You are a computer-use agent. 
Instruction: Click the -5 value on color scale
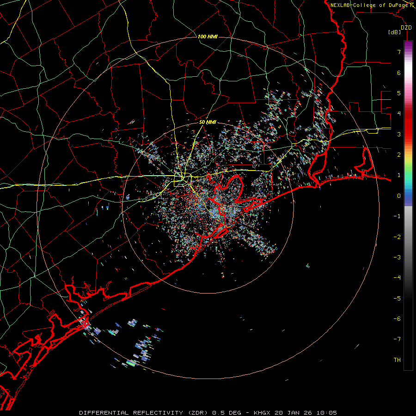pyautogui.click(x=398, y=299)
